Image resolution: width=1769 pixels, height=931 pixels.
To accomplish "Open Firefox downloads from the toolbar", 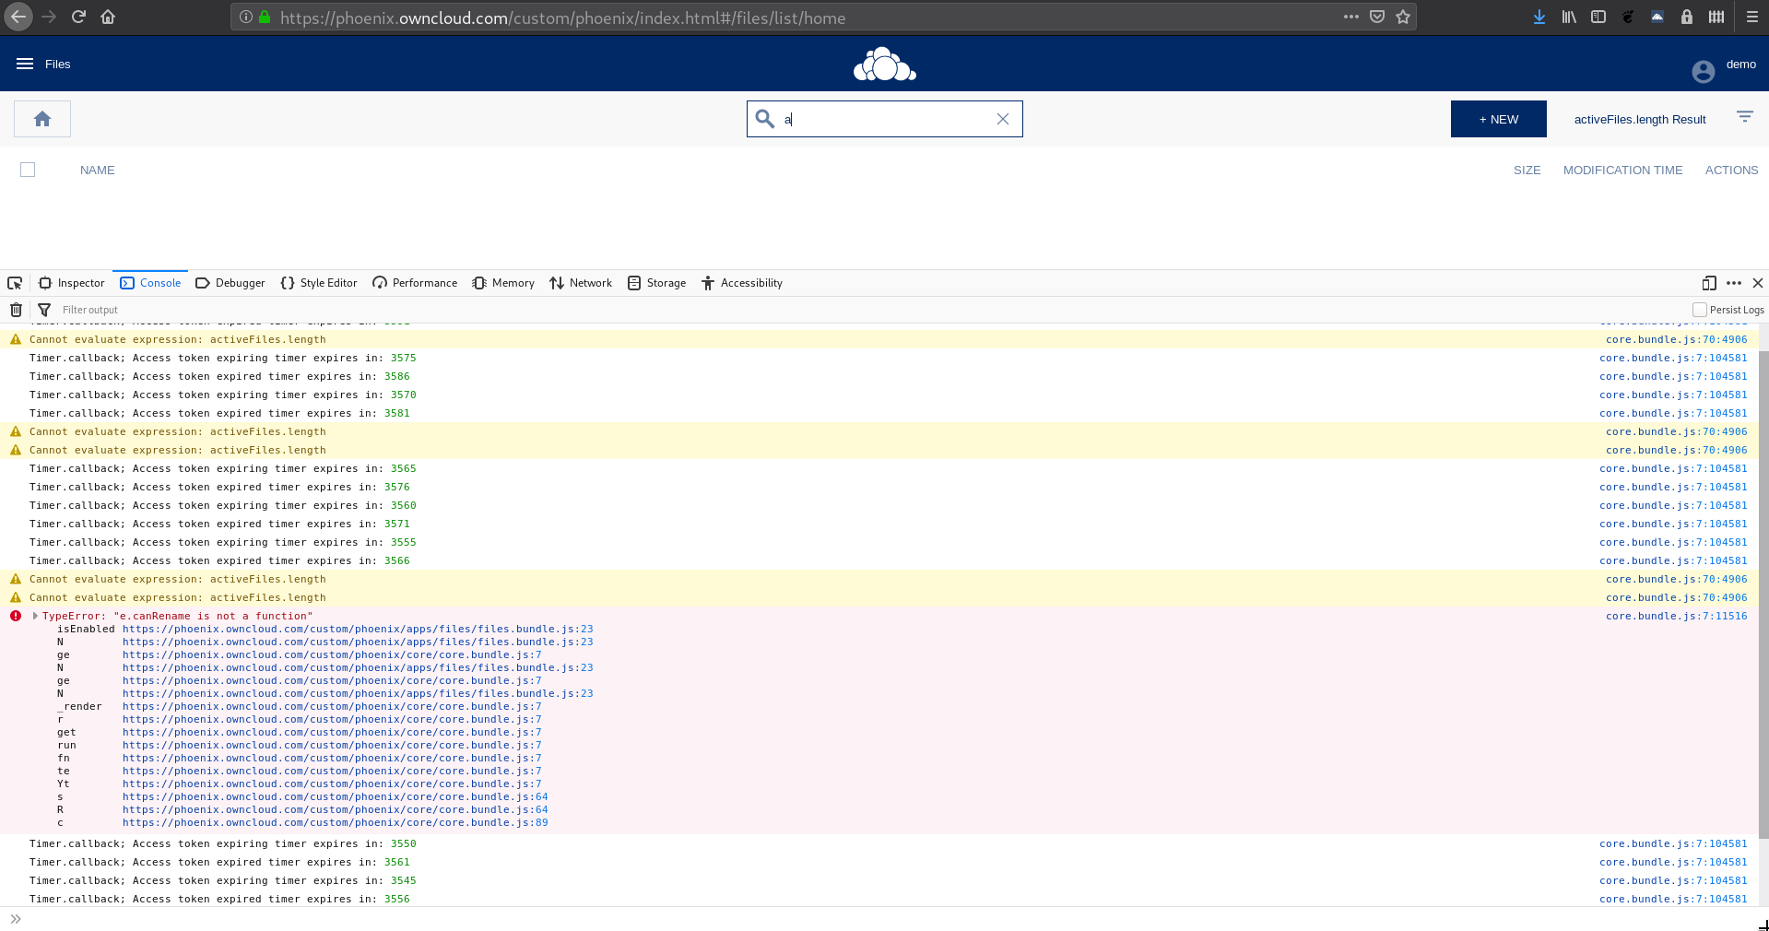I will coord(1538,17).
